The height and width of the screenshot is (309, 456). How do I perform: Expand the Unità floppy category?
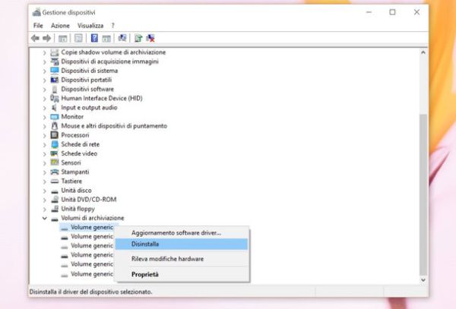45,209
